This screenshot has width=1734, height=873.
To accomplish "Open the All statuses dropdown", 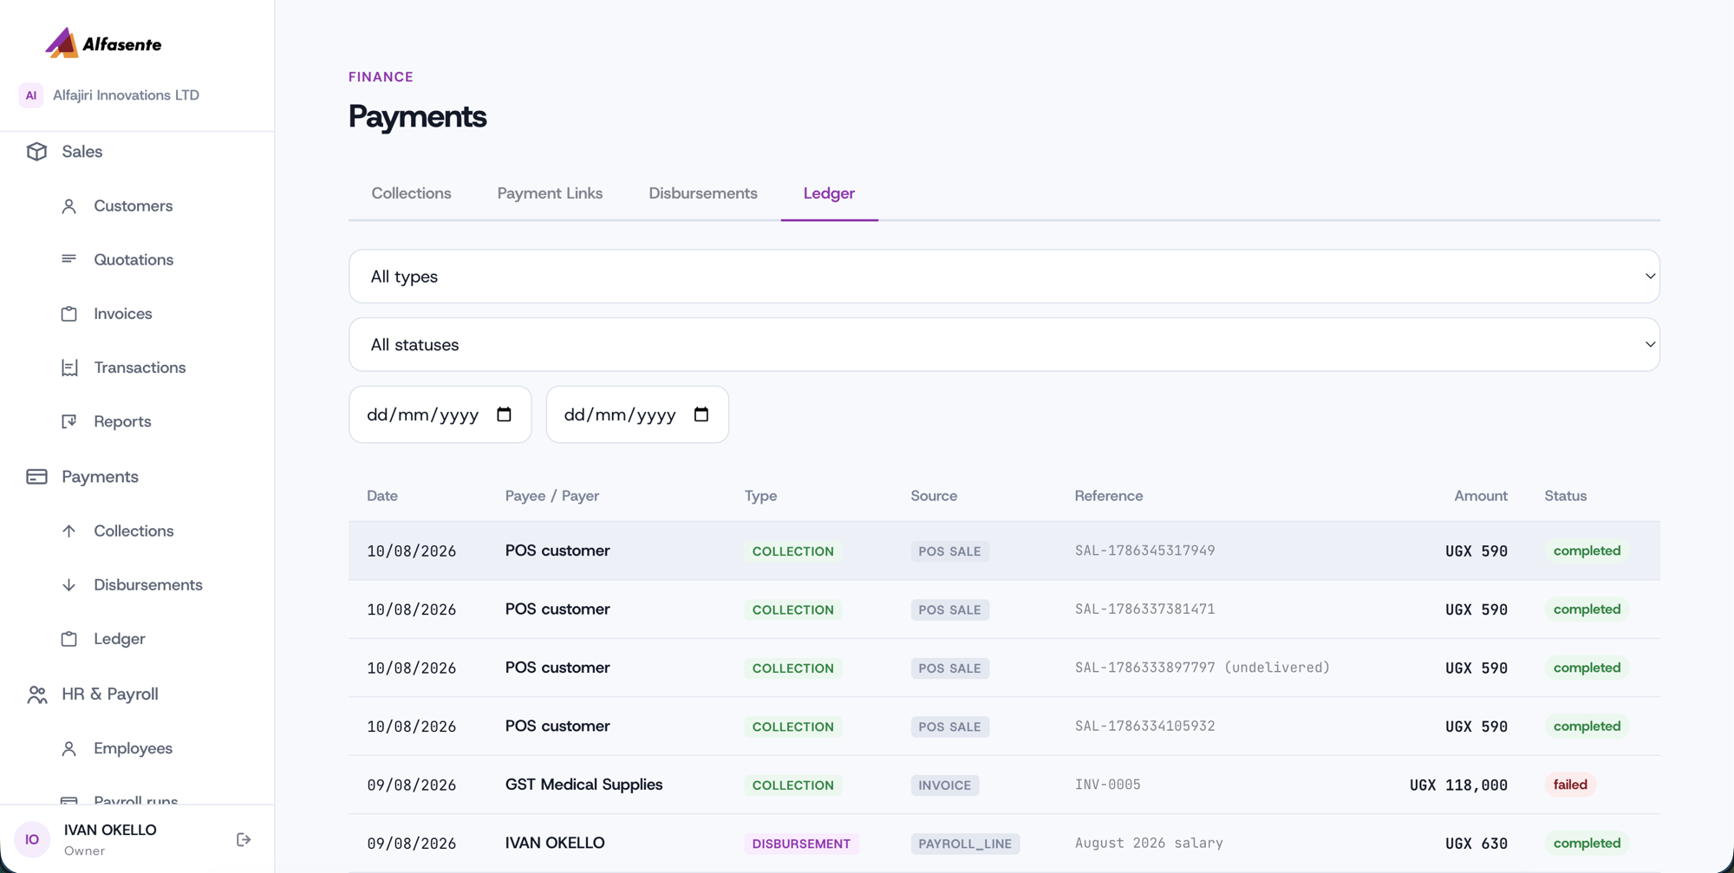I will point(1004,344).
